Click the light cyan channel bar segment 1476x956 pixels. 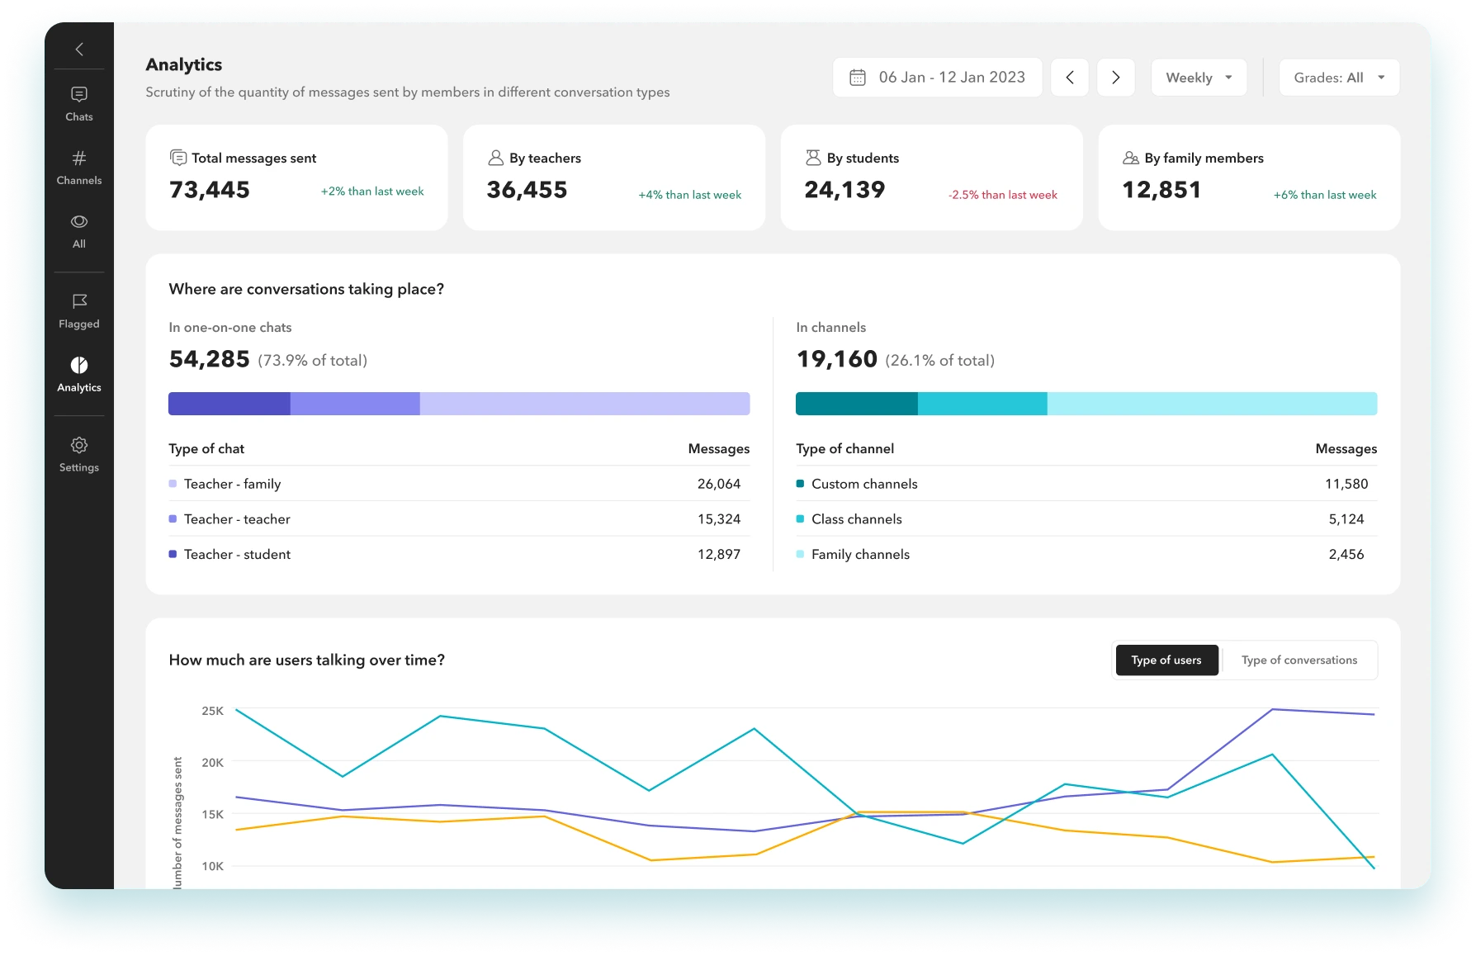pyautogui.click(x=1211, y=404)
